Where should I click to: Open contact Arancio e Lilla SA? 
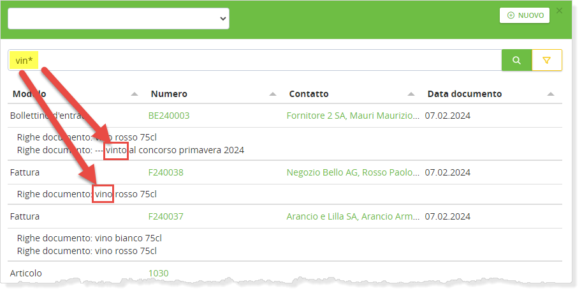point(353,216)
